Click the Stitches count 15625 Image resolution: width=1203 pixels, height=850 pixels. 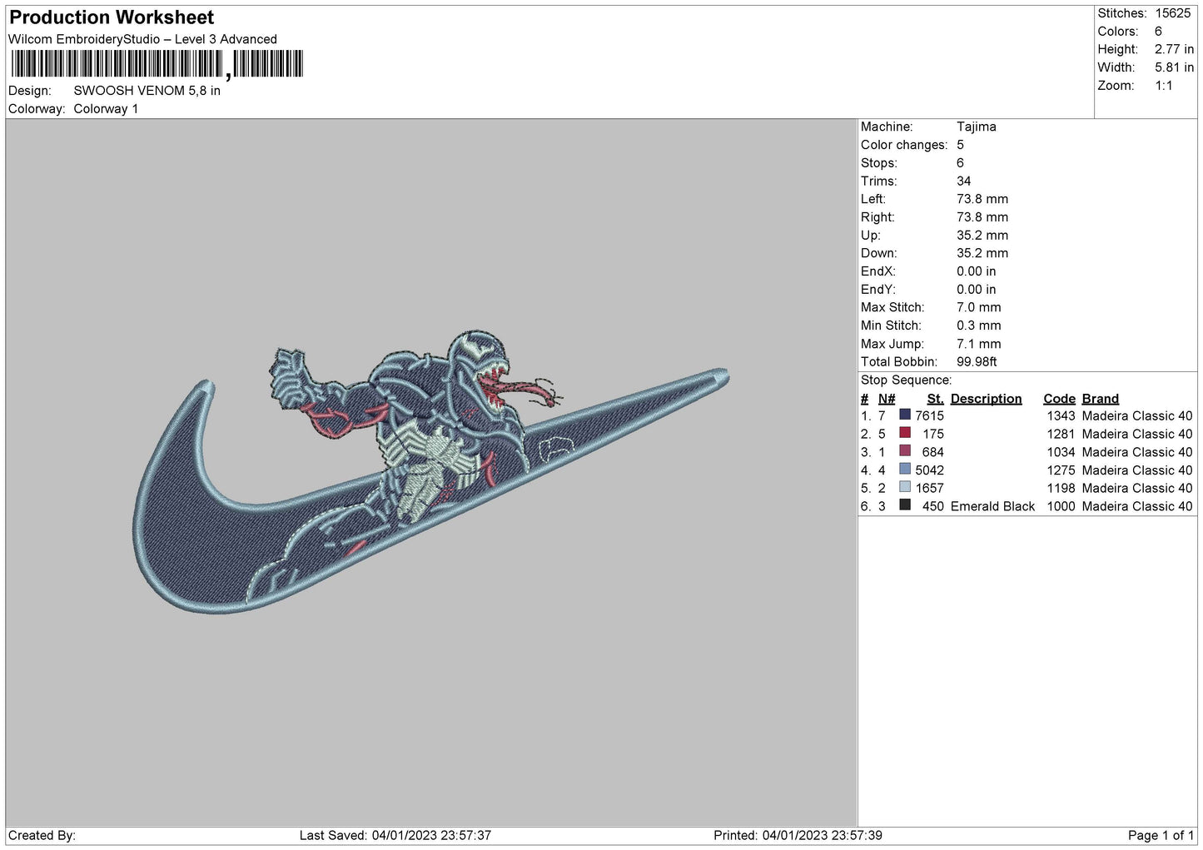click(1172, 13)
